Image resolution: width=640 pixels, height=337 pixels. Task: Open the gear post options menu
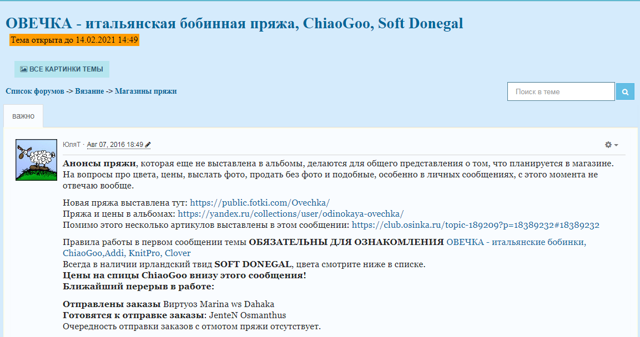pyautogui.click(x=611, y=145)
